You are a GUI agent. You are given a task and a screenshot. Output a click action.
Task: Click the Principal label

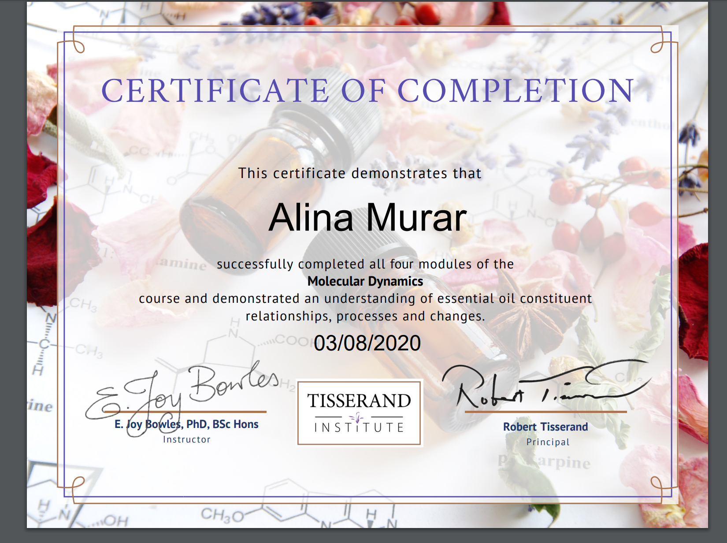click(x=548, y=442)
